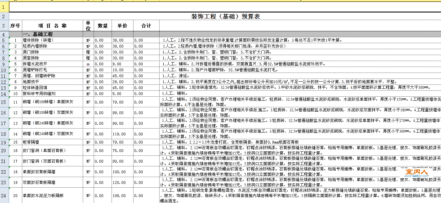Select the item cell 新科林专用钩缝剂
Viewport: 441px width, 203px height.
click(52, 94)
